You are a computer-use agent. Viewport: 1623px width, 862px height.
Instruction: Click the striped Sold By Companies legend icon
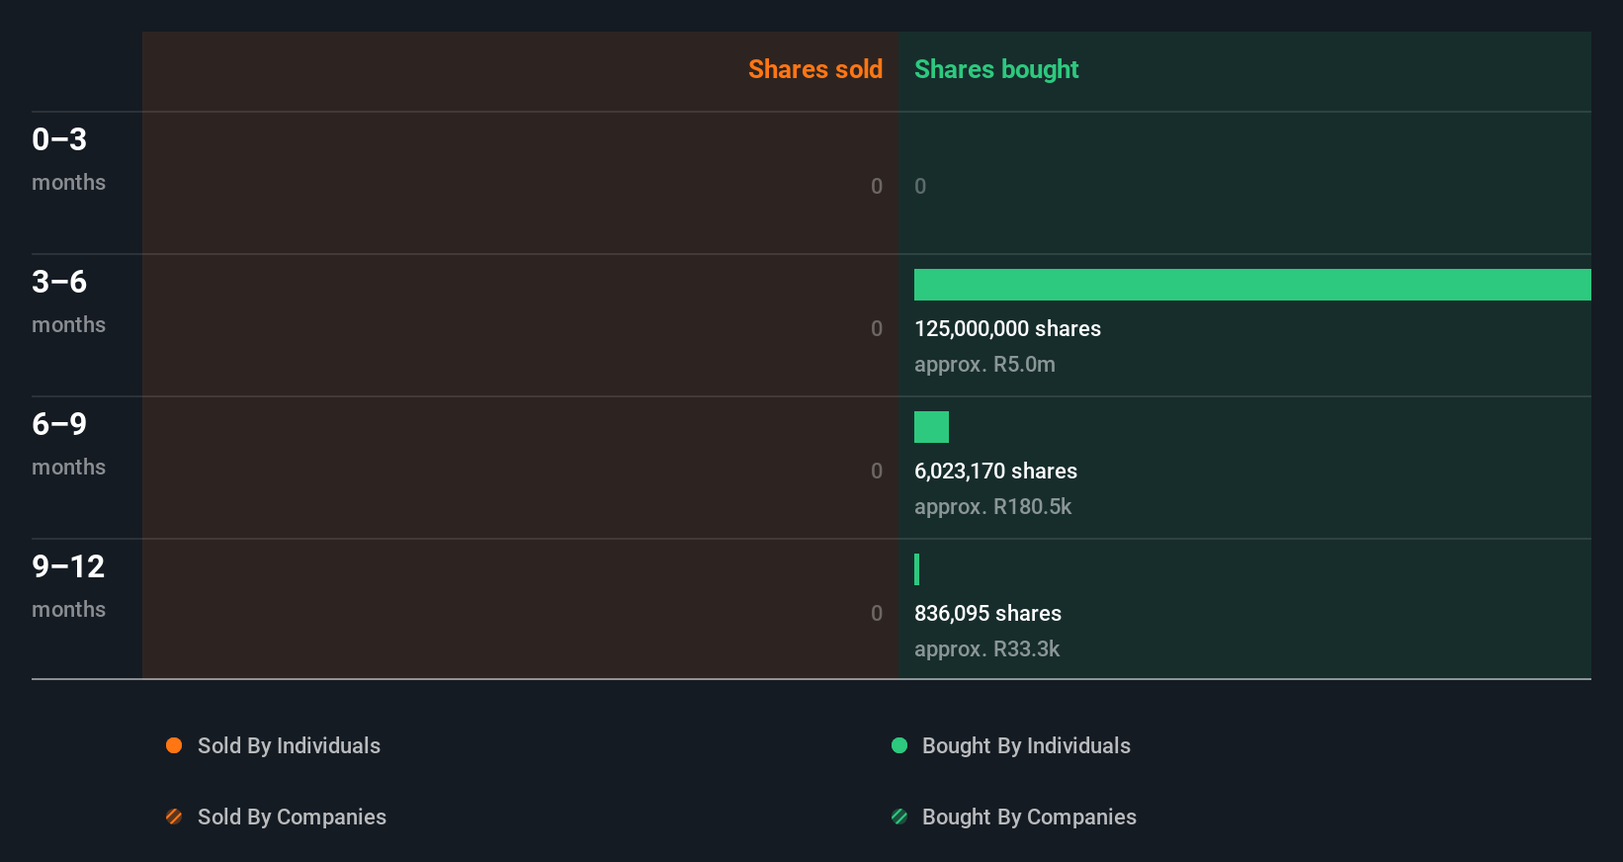[x=174, y=817]
